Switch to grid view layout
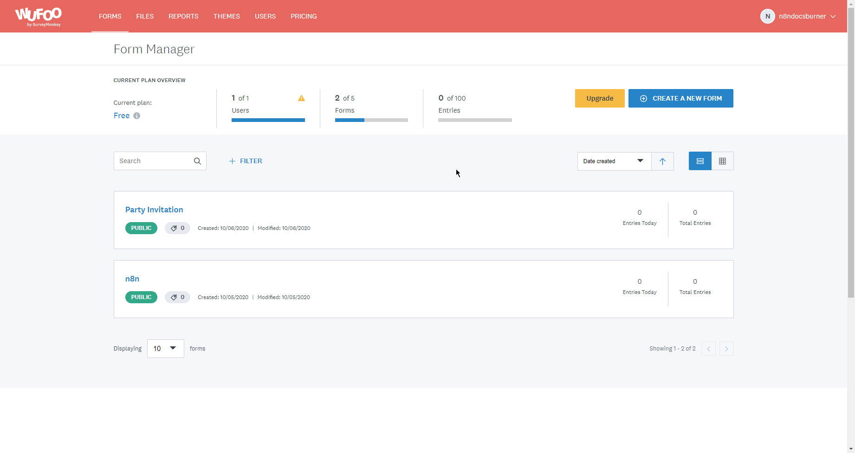Viewport: 855px width, 453px height. [x=722, y=161]
